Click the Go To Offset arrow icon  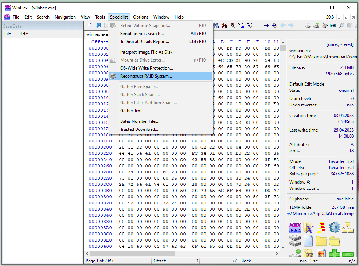click(x=266, y=26)
